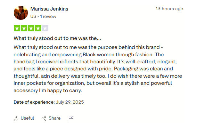
Task: Open Marissa Jenkins profile avatar
Action: (x=21, y=13)
